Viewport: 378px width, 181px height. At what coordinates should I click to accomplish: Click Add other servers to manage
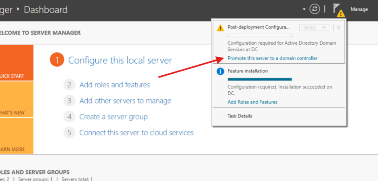click(x=125, y=101)
